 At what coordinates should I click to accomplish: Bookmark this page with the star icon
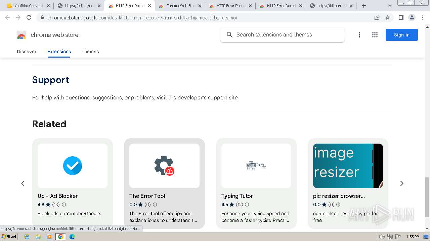click(x=388, y=17)
